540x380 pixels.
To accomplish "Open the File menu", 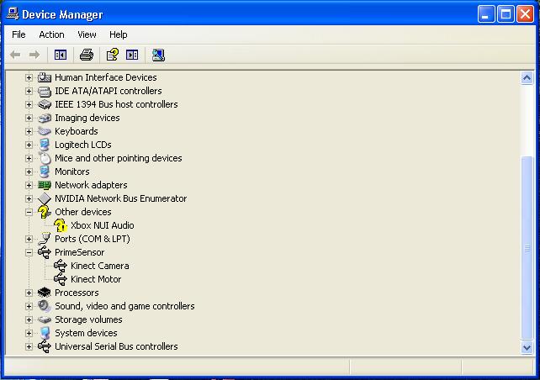I will (x=19, y=34).
